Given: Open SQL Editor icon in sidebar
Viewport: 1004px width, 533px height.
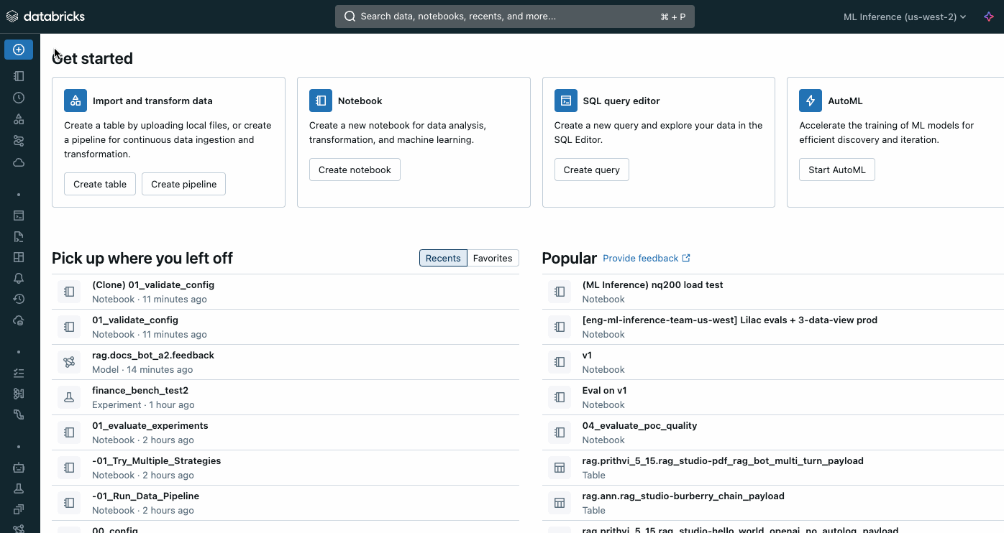Looking at the screenshot, I should (x=19, y=215).
